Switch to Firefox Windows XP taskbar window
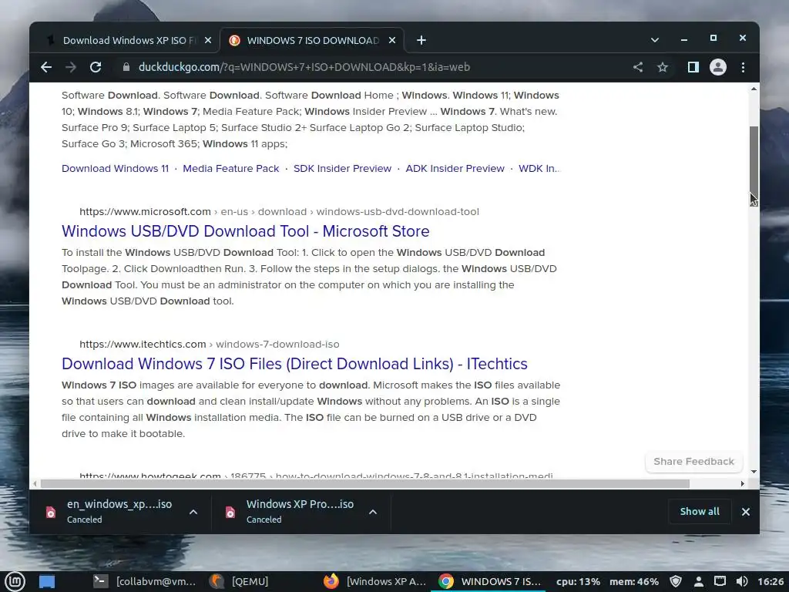 pos(375,581)
